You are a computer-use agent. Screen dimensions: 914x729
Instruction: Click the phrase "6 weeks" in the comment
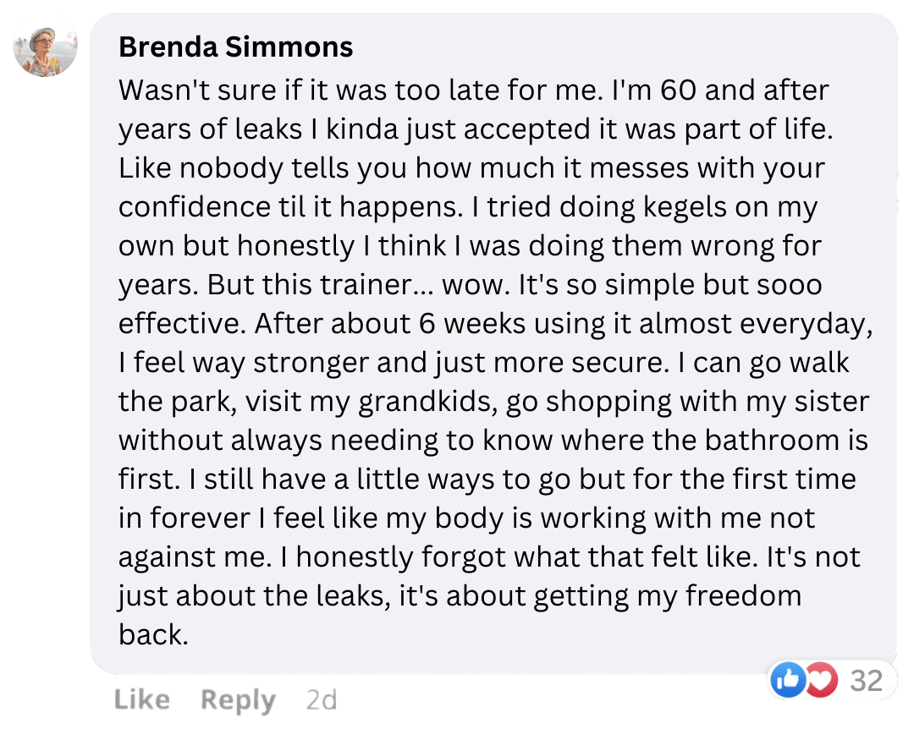(x=470, y=323)
